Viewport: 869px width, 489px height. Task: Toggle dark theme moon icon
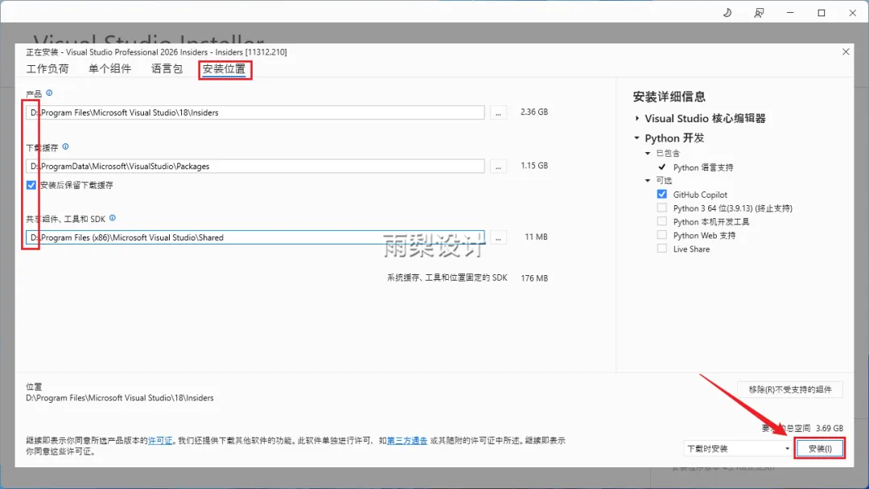click(727, 13)
